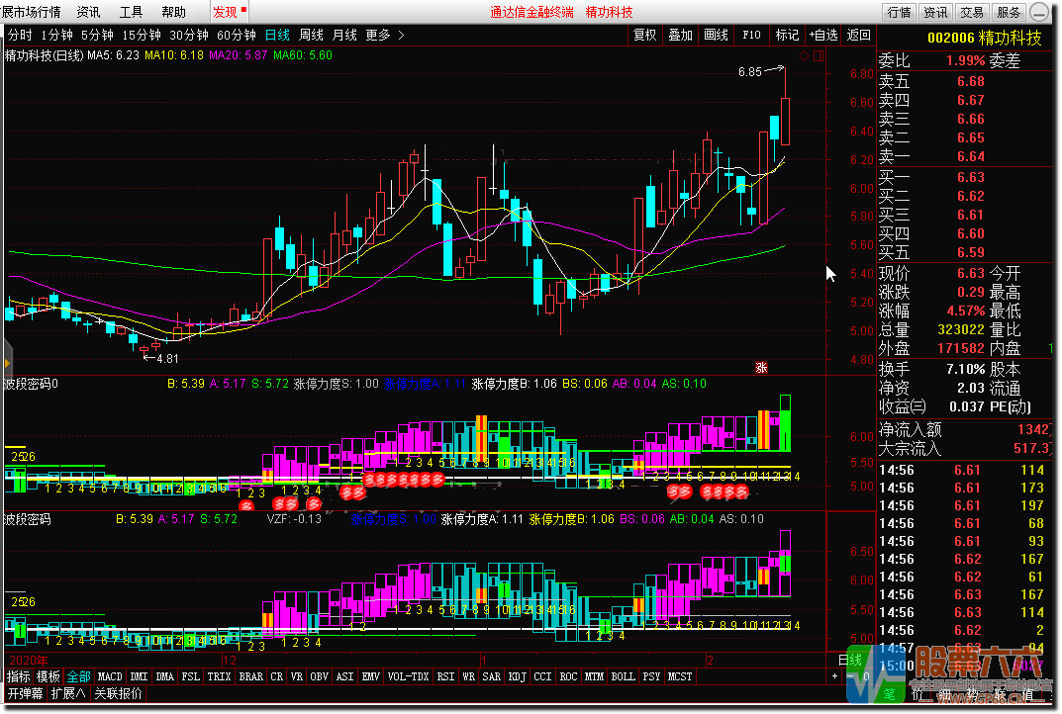Select the KDJ indicator tab
This screenshot has height=714, width=1062.
click(x=517, y=677)
